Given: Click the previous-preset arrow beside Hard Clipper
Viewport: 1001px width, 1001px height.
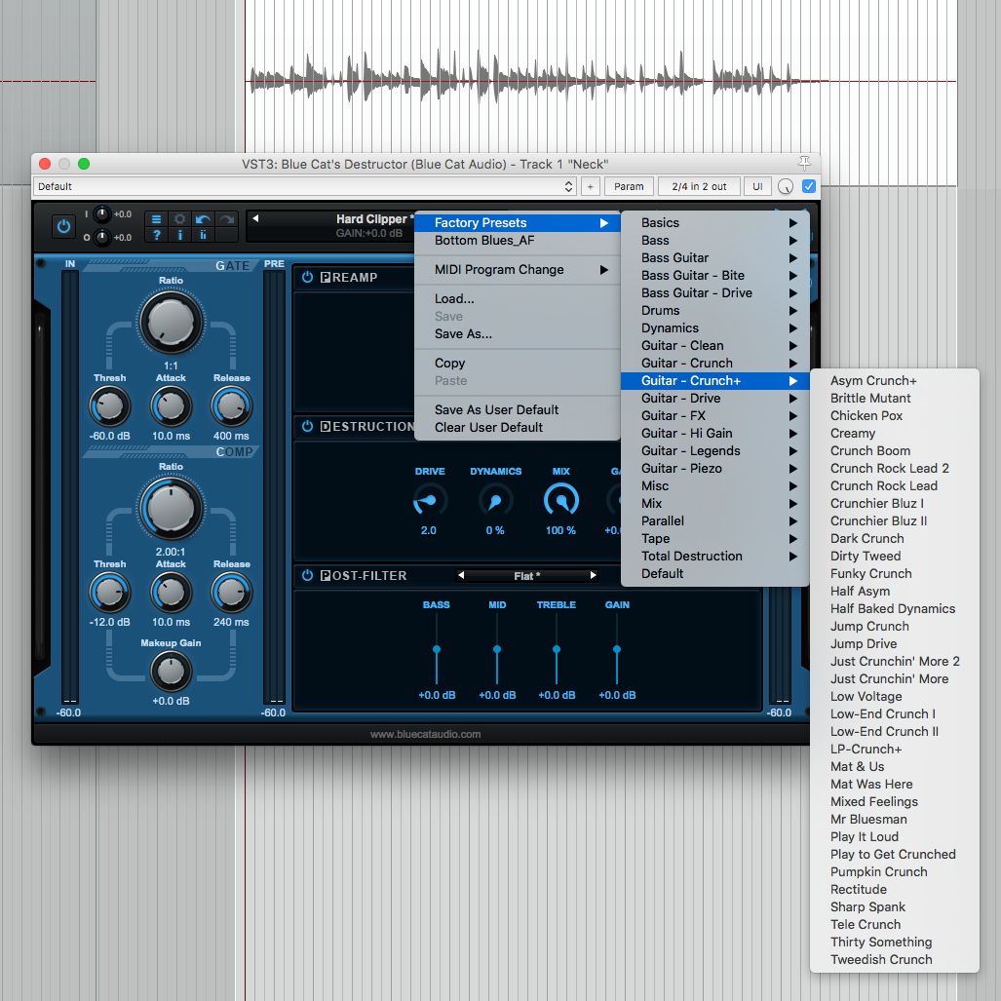Looking at the screenshot, I should [255, 218].
